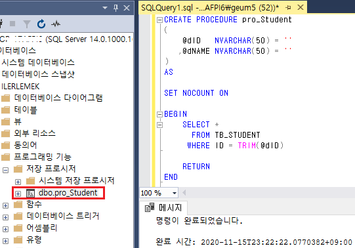
Task: Click the @dNAME parameter in the editor
Action: (196, 51)
